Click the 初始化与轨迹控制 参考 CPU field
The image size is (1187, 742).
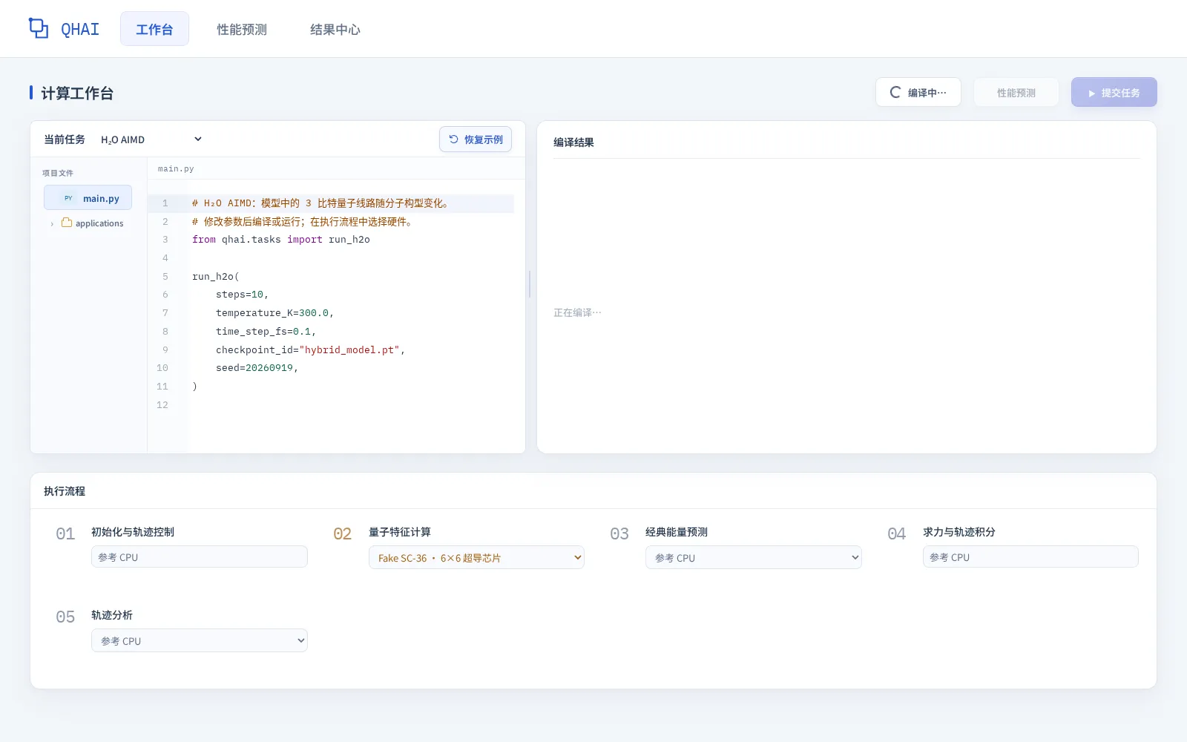199,557
